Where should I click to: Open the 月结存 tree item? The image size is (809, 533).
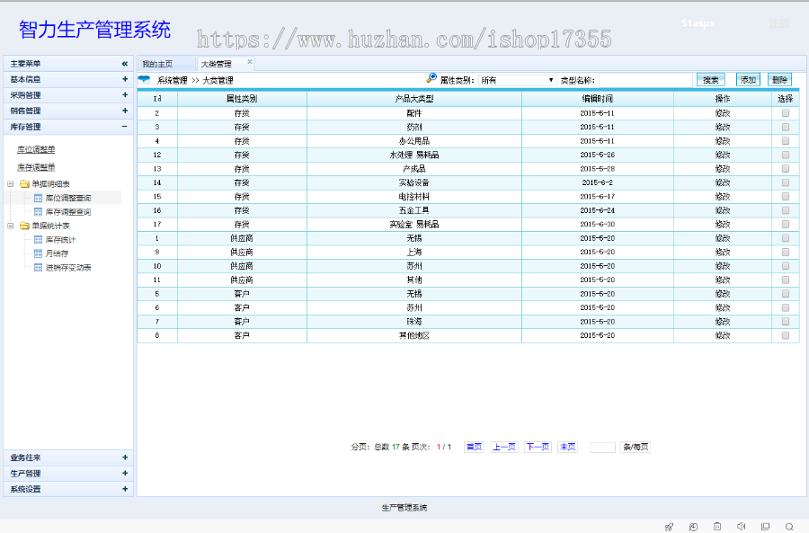(x=56, y=253)
